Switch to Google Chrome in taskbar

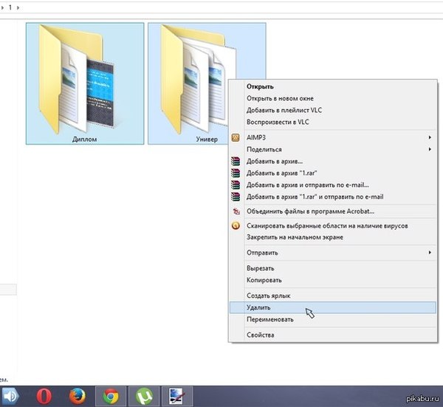click(x=111, y=396)
